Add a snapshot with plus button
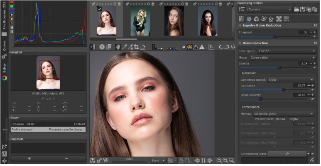 click(29, 159)
